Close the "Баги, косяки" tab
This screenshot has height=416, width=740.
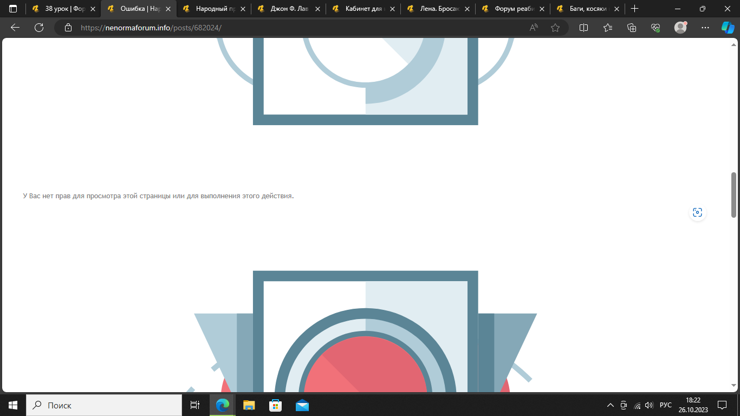616,9
